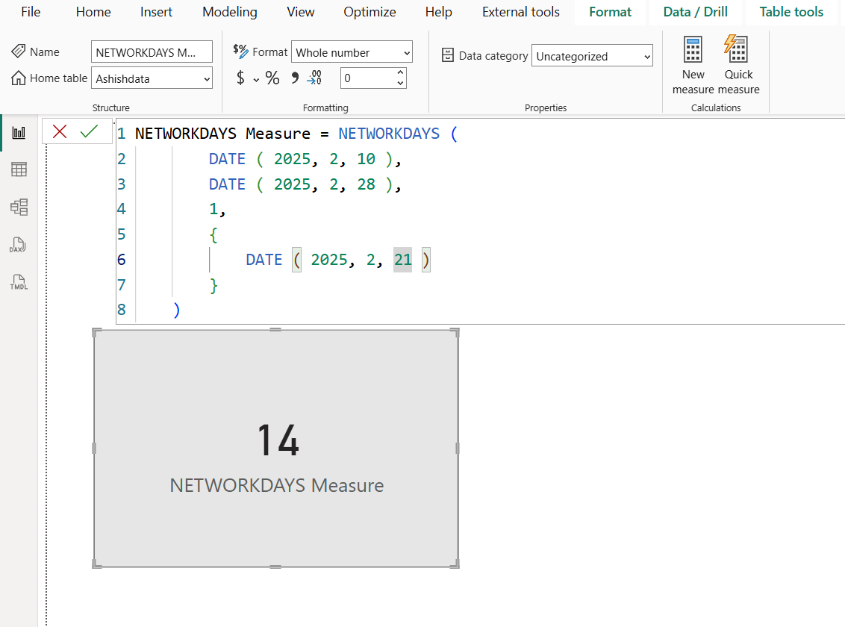This screenshot has width=845, height=627.
Task: Open the Data category dropdown
Action: coord(592,55)
